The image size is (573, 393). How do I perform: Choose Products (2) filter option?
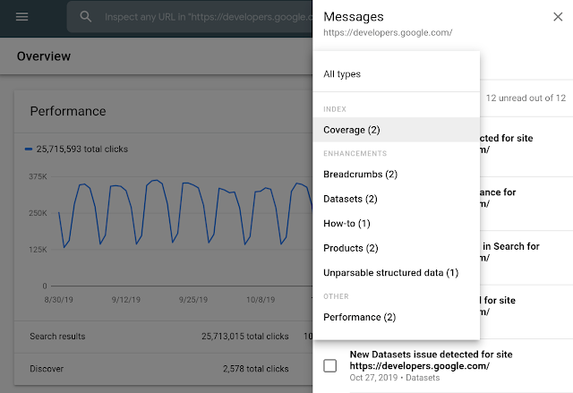click(351, 248)
